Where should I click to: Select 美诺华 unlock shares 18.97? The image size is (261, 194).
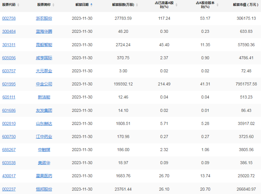[x=123, y=163]
